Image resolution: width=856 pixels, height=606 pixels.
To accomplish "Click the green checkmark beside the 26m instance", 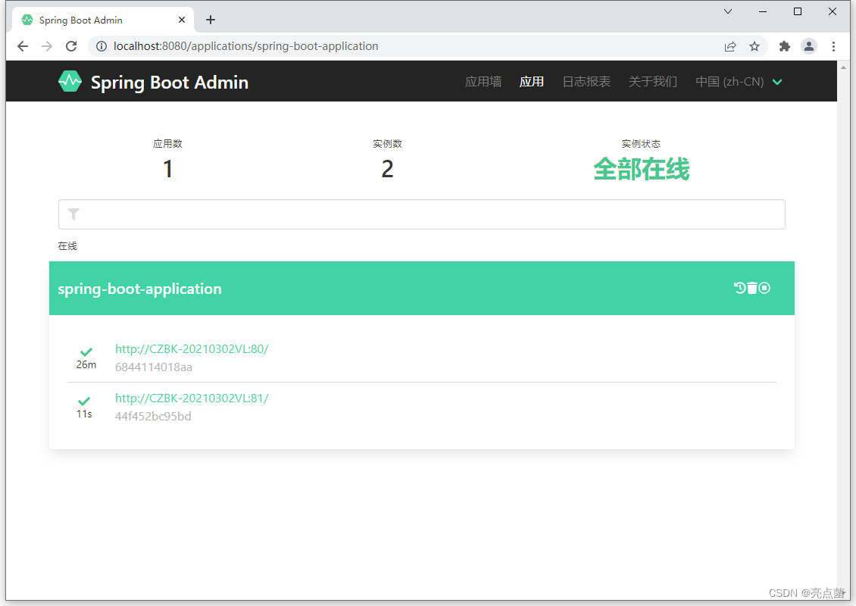I will [x=86, y=350].
